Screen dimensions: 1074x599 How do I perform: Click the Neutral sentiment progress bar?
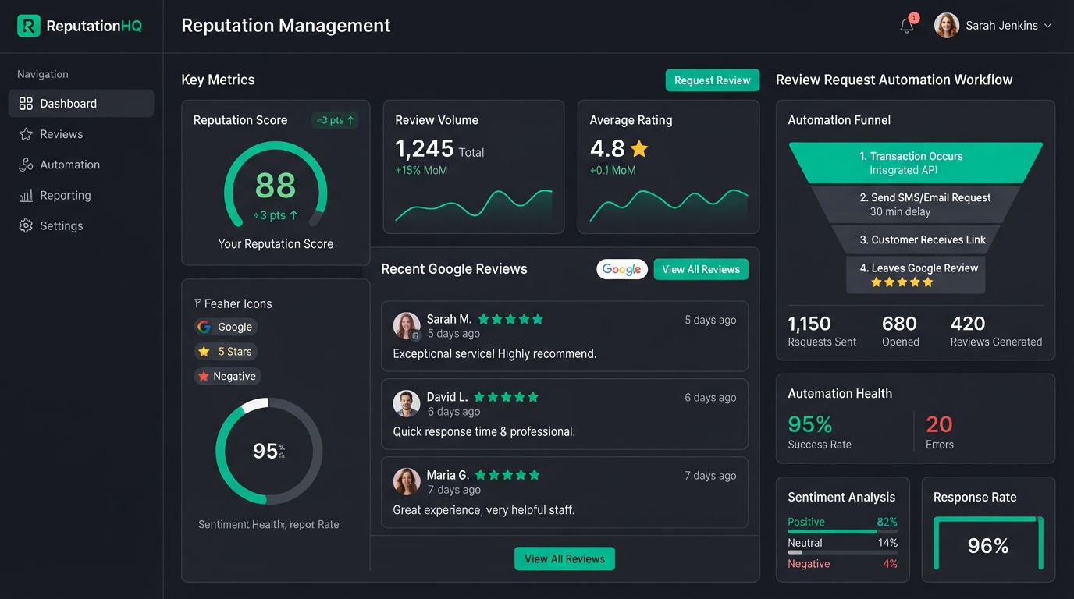842,552
